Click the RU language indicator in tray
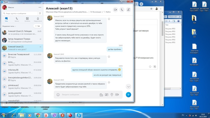210x118 pixels. click(x=183, y=115)
